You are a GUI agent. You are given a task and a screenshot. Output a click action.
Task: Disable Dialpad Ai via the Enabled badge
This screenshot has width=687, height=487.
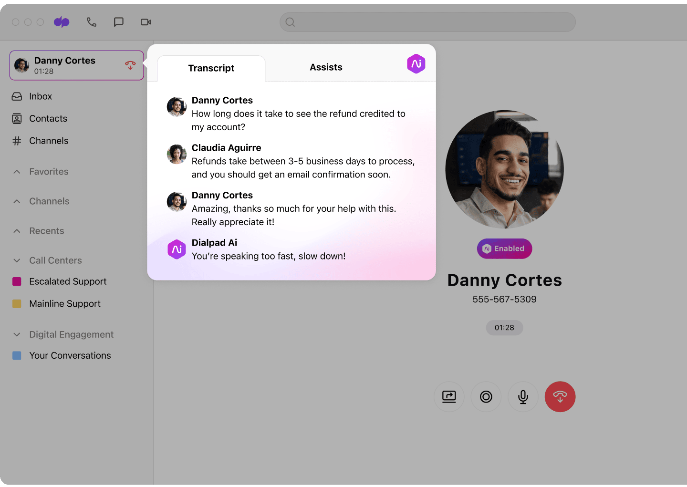504,249
